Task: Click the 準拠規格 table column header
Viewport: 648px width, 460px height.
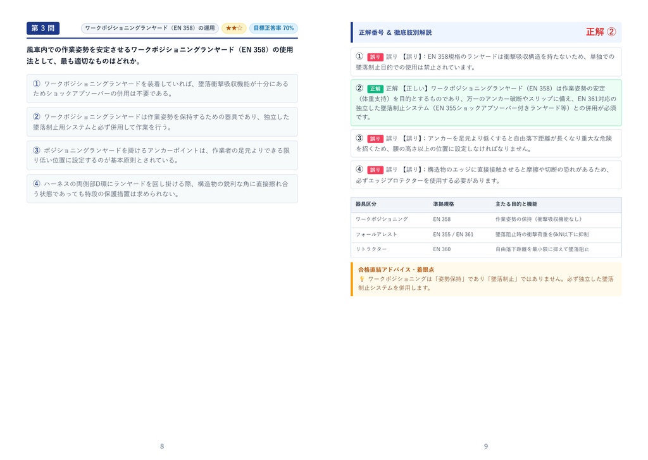Action: pos(444,204)
